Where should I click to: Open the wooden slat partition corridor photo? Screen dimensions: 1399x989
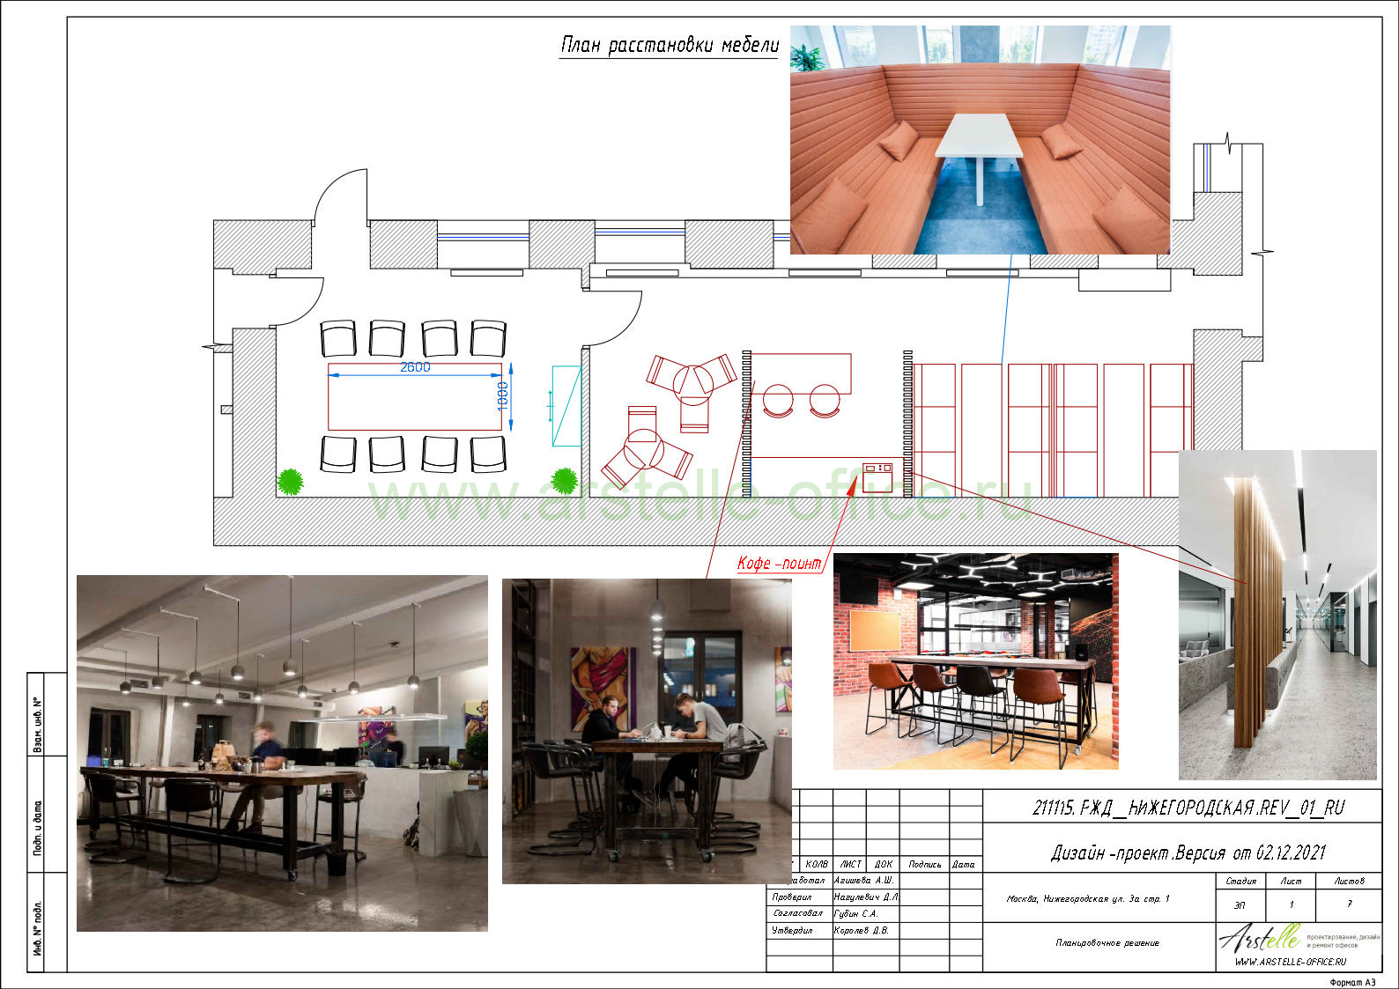(1277, 615)
